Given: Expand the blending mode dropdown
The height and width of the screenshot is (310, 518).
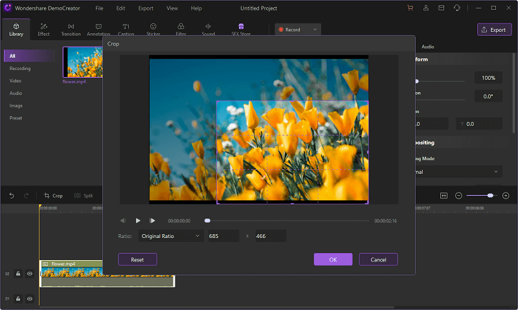Looking at the screenshot, I should pyautogui.click(x=496, y=172).
